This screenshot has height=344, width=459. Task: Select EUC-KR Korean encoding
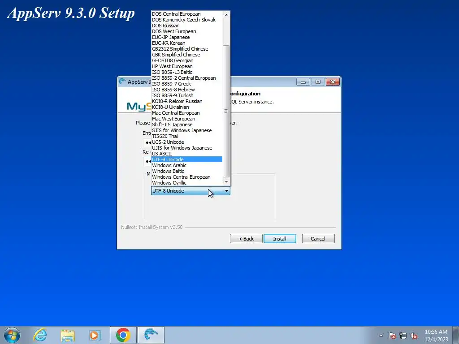tap(187, 43)
